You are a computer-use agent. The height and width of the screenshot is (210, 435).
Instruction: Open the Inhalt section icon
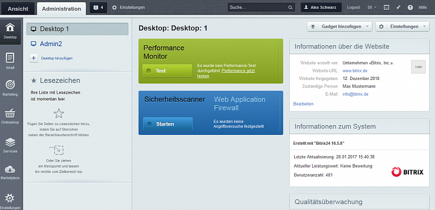[10, 58]
